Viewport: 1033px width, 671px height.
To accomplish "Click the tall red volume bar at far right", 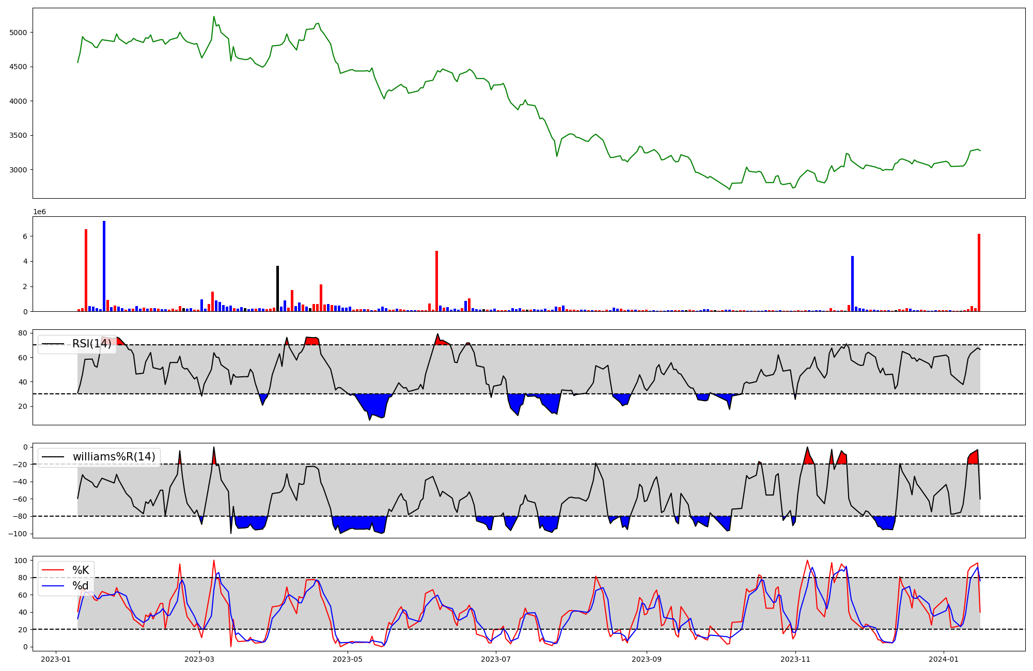I will pyautogui.click(x=979, y=273).
